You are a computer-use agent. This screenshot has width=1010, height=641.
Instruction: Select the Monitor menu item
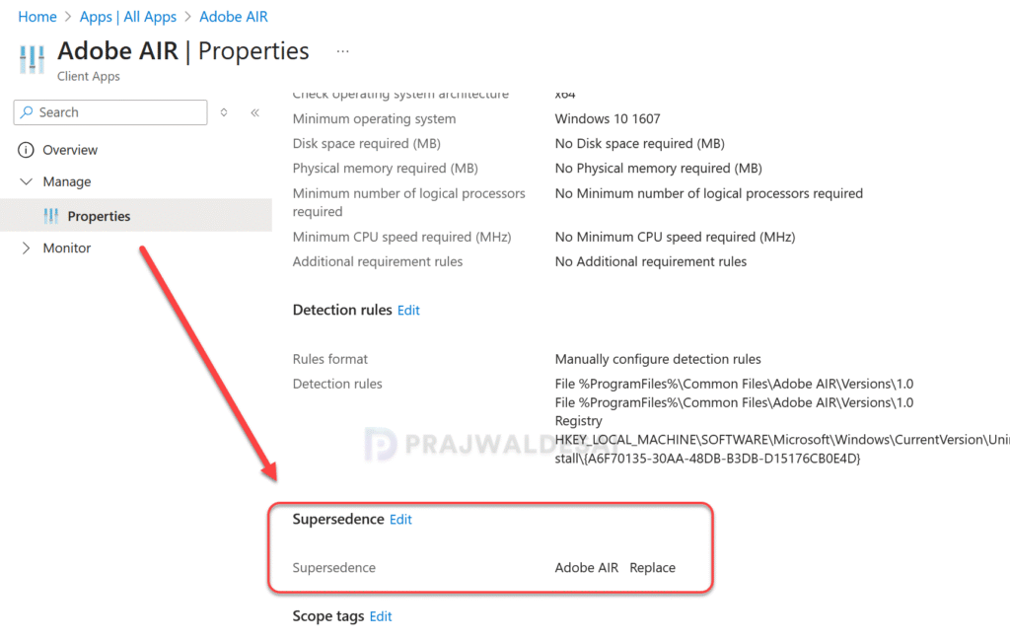tap(67, 249)
